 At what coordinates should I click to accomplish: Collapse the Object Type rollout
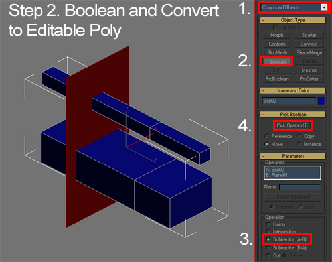tap(293, 20)
